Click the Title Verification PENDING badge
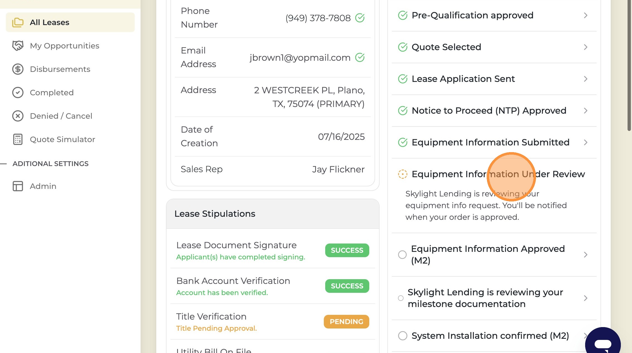Viewport: 632px width, 353px height. pos(346,322)
